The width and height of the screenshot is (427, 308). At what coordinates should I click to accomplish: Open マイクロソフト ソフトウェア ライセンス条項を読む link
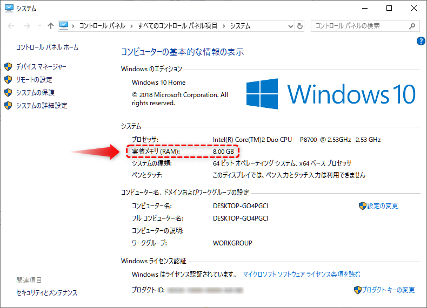[x=302, y=275]
